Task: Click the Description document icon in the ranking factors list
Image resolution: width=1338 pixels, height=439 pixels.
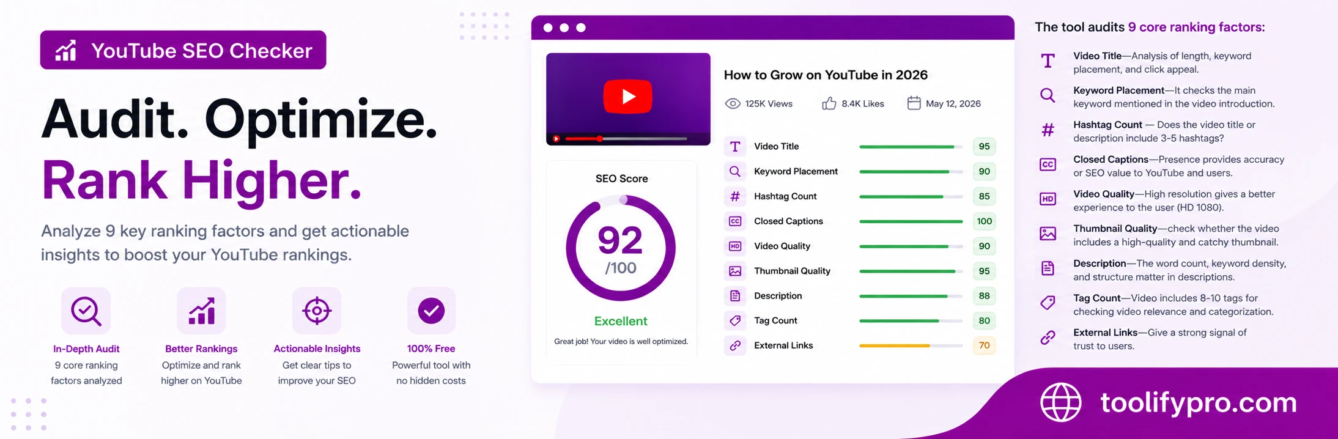Action: click(x=1048, y=268)
